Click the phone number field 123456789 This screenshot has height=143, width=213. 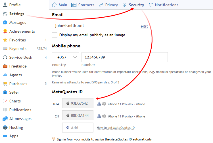tap(125, 57)
